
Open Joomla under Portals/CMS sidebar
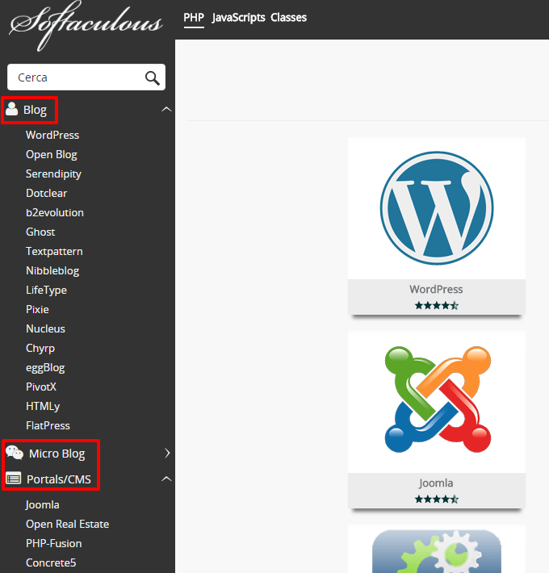43,505
